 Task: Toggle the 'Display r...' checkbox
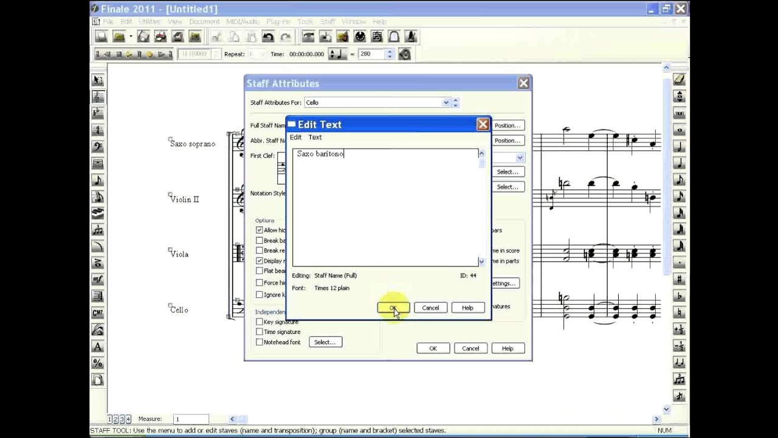260,260
